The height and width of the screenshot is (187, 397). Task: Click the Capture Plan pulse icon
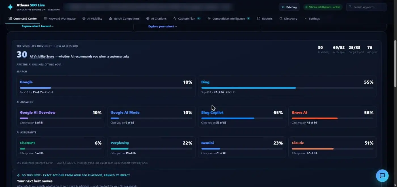click(x=175, y=18)
